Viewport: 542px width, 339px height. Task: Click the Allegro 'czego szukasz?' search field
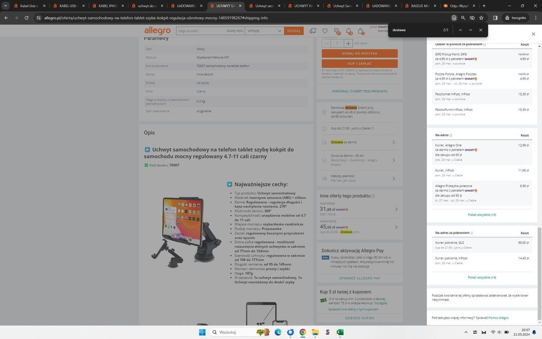pyautogui.click(x=201, y=31)
